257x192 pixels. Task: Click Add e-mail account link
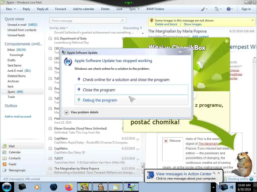click(18, 116)
